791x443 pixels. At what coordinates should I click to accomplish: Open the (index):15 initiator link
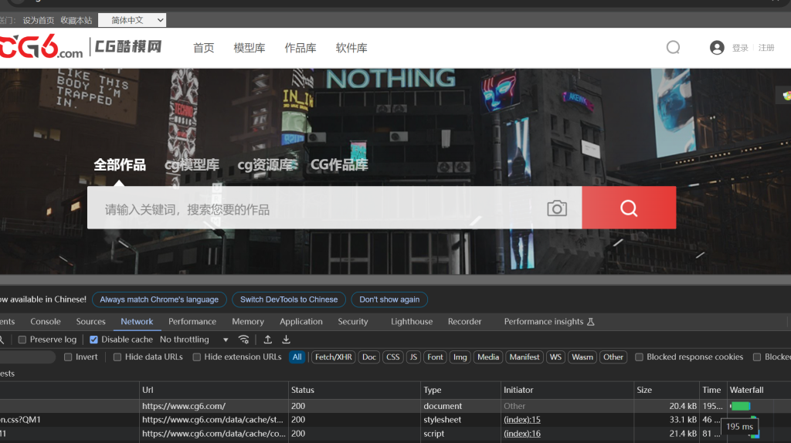point(522,420)
